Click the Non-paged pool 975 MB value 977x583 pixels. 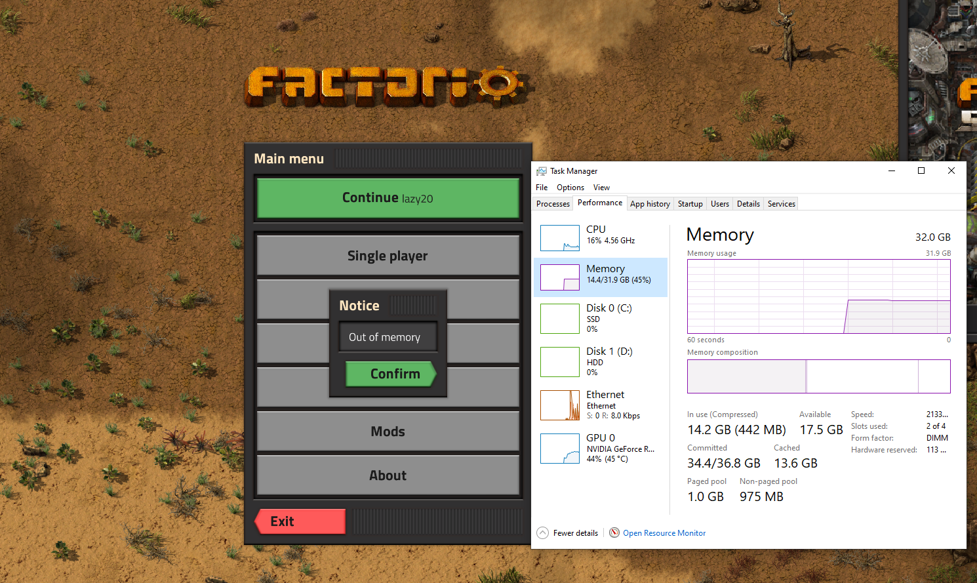pyautogui.click(x=761, y=496)
